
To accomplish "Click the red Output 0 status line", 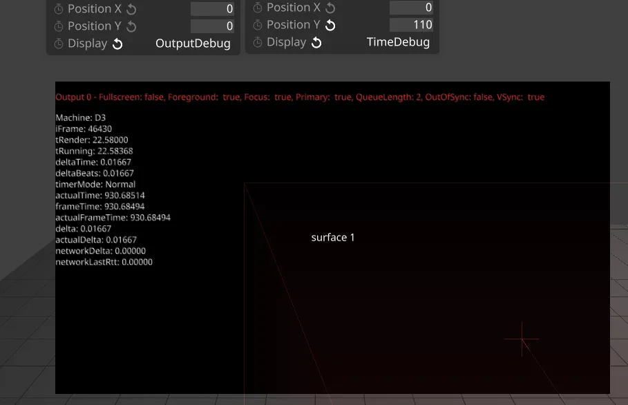I will coord(300,97).
